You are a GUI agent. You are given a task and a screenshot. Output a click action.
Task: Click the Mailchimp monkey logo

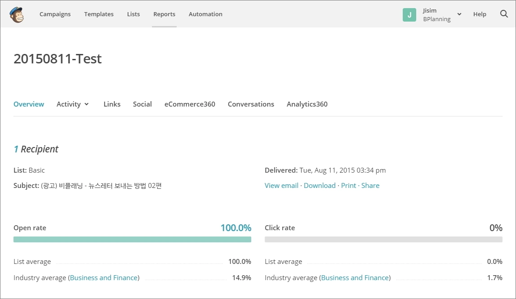pos(17,14)
